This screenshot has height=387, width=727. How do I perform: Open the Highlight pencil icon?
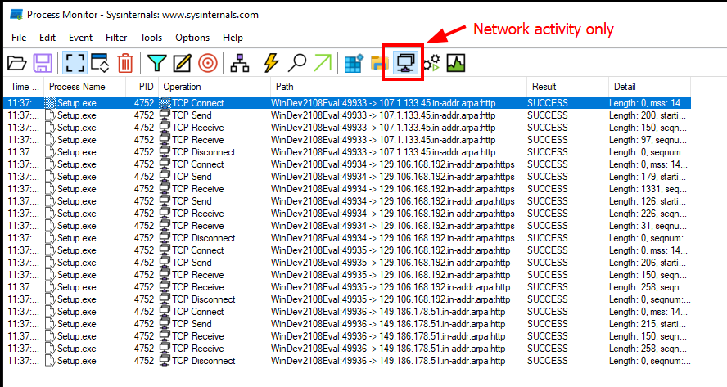coord(183,63)
